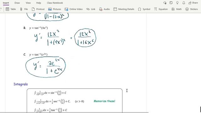Viewport: 201px width, 113px height.
Task: Click the chain Link icon
Action: 88,9
